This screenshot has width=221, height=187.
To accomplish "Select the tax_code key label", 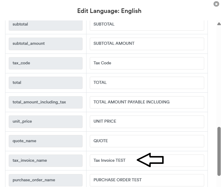I will [45, 63].
